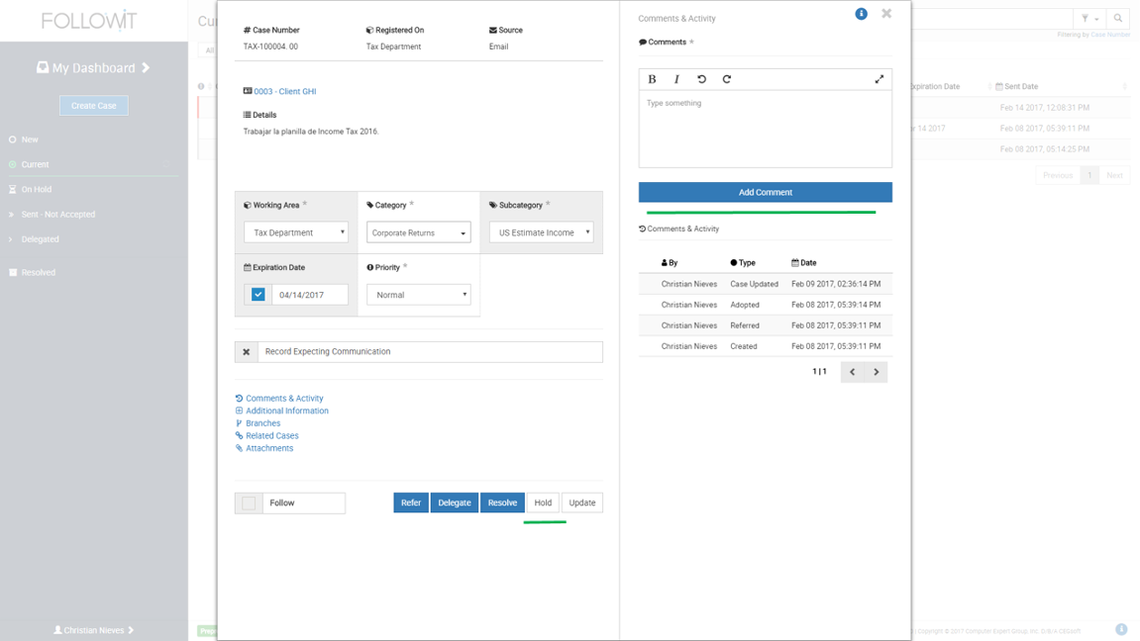This screenshot has height=641, width=1140.
Task: Toggle Record Expecting Communication off
Action: click(x=247, y=351)
